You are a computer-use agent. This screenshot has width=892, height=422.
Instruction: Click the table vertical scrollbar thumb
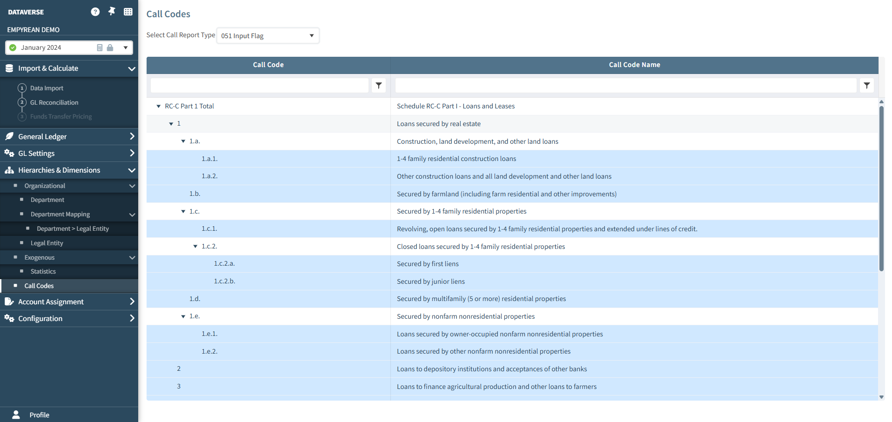[881, 188]
